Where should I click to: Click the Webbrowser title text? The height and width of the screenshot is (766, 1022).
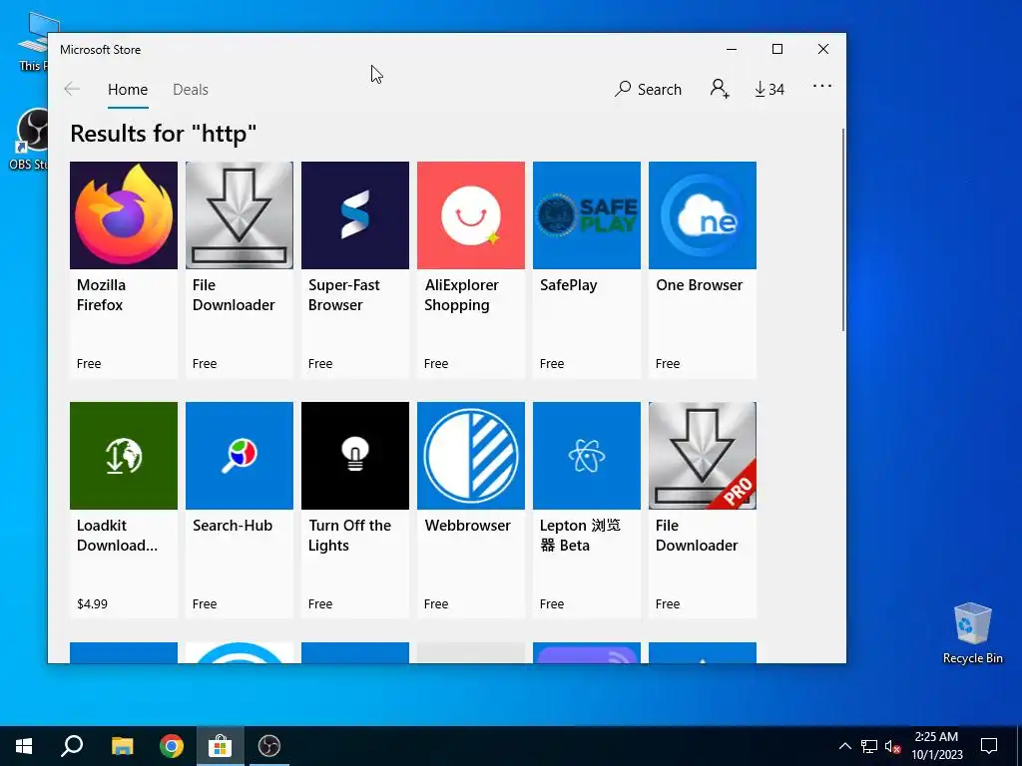(x=467, y=526)
